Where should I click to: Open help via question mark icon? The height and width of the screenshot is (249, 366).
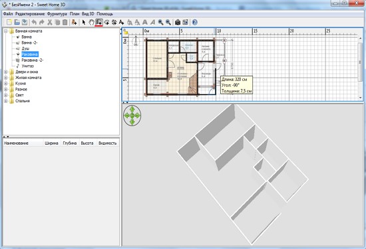click(195, 23)
